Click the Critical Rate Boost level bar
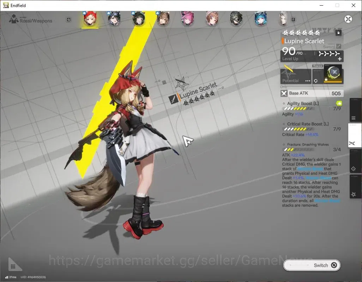Image resolution: width=362 pixels, height=282 pixels. pyautogui.click(x=298, y=129)
